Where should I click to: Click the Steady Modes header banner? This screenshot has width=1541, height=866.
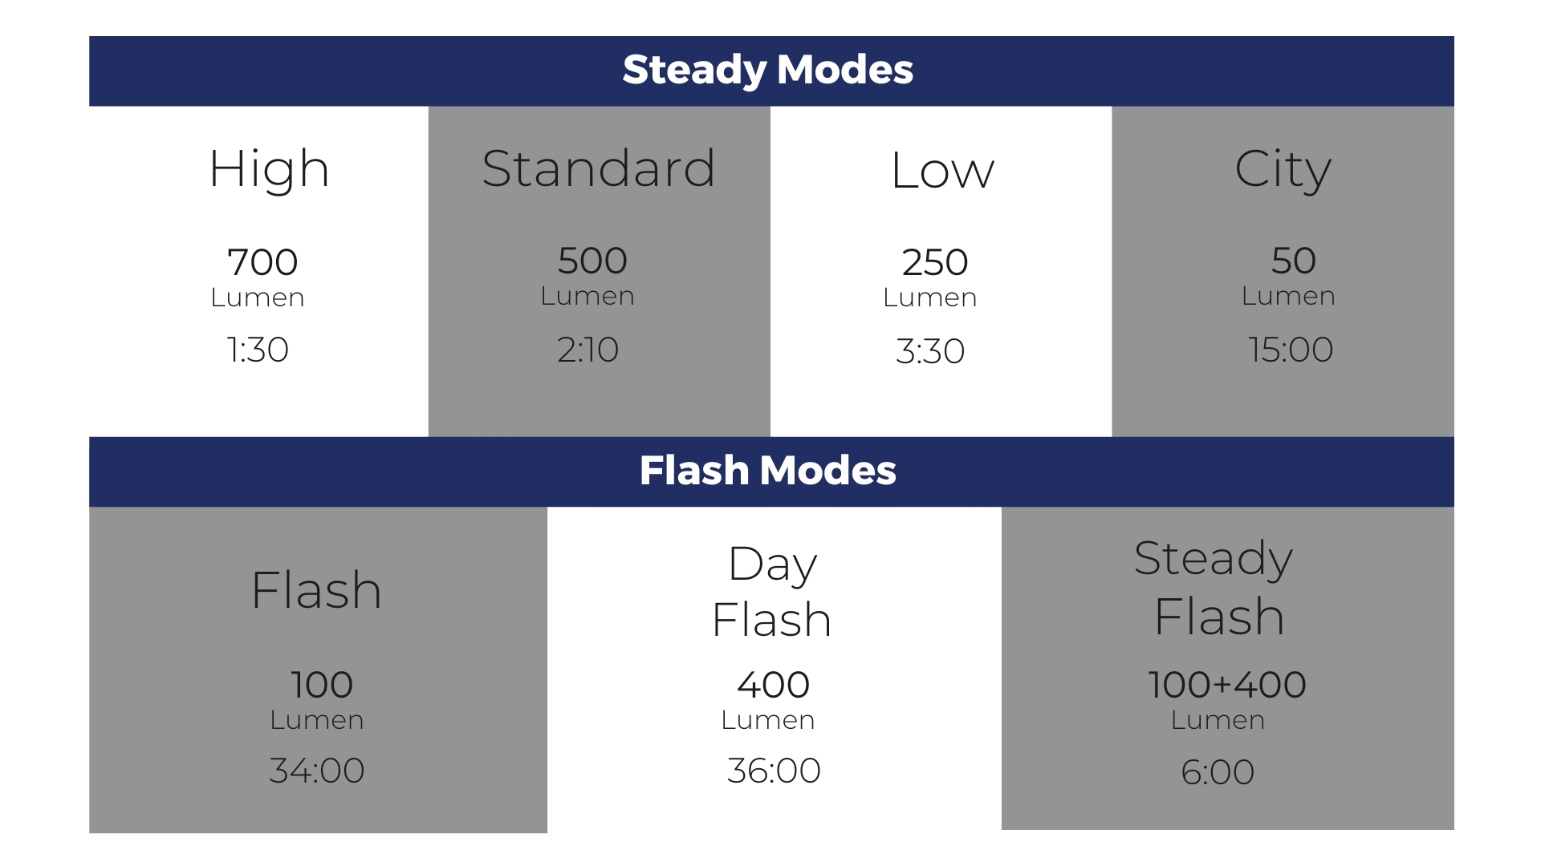coord(768,70)
